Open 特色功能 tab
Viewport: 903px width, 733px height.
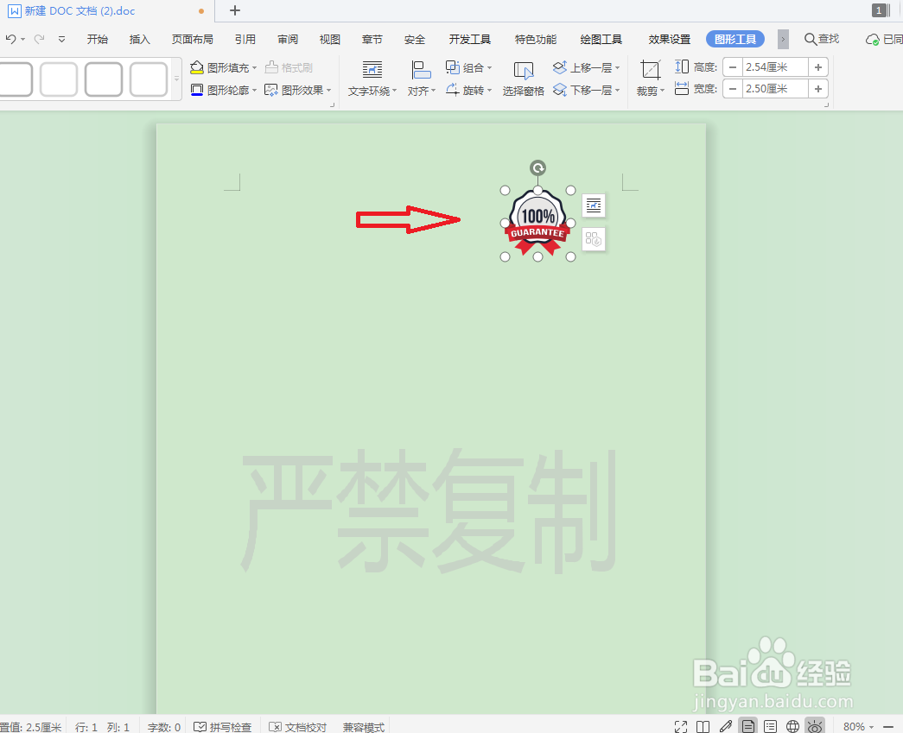click(x=536, y=39)
